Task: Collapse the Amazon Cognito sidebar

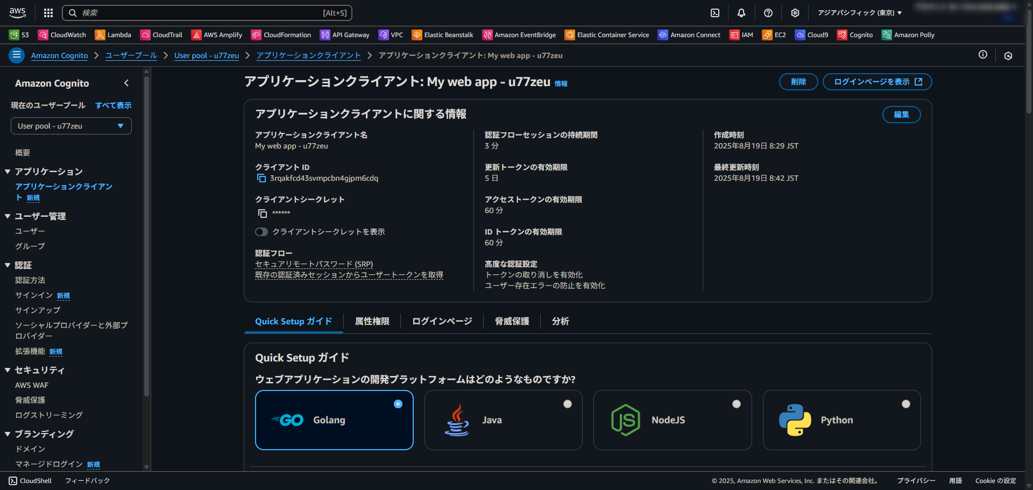Action: pyautogui.click(x=126, y=83)
